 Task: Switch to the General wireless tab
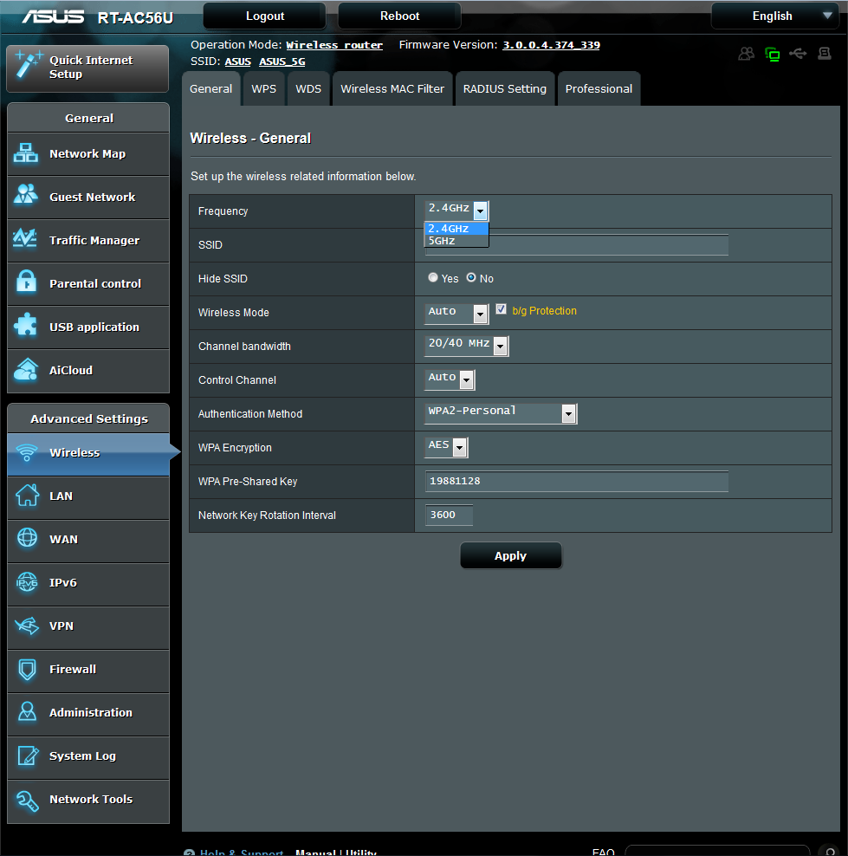[x=210, y=88]
